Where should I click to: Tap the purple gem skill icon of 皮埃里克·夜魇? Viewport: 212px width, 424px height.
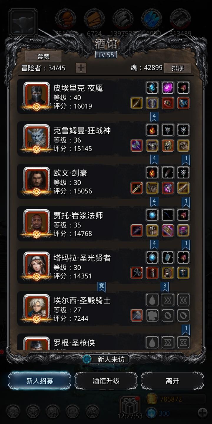(168, 87)
